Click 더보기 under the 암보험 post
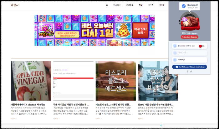Image resolution: width=219 pixels, height=129 pixels. tap(141, 119)
